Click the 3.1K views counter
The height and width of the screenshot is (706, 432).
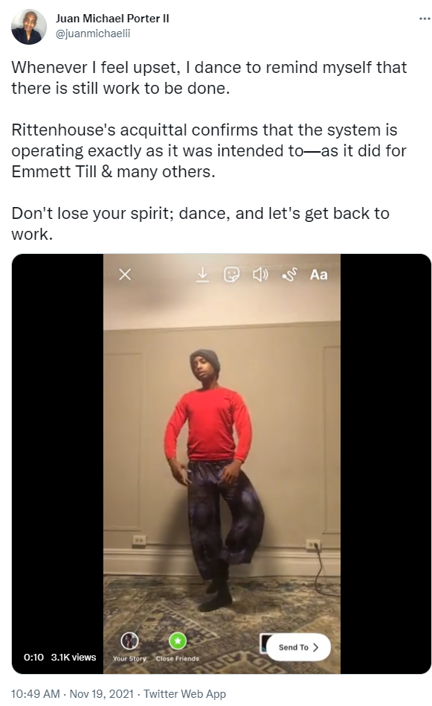74,658
